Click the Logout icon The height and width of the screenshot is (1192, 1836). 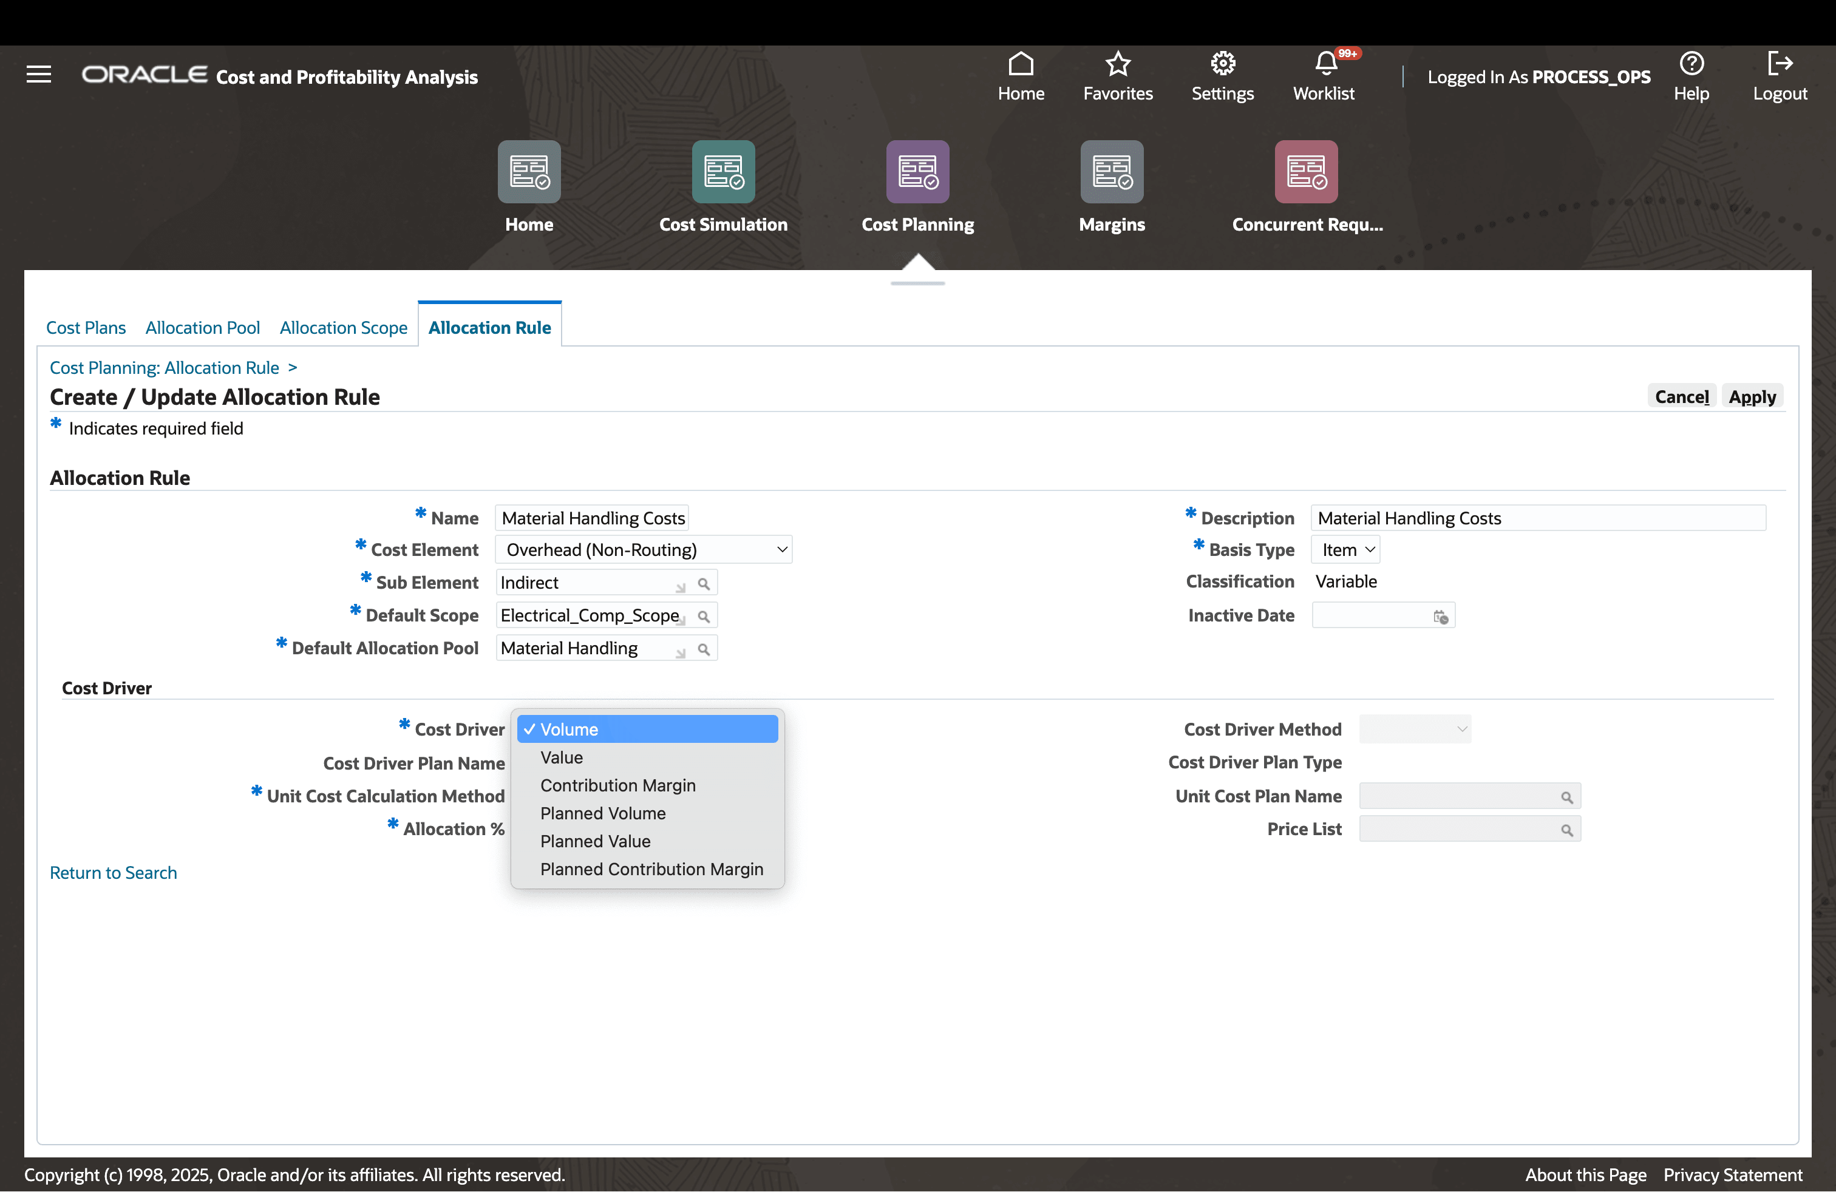tap(1779, 63)
